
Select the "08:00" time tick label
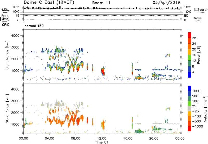point(75,139)
